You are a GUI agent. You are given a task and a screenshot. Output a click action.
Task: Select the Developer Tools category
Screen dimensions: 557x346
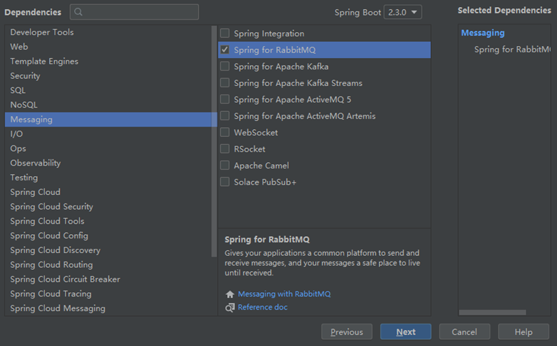[x=42, y=32]
